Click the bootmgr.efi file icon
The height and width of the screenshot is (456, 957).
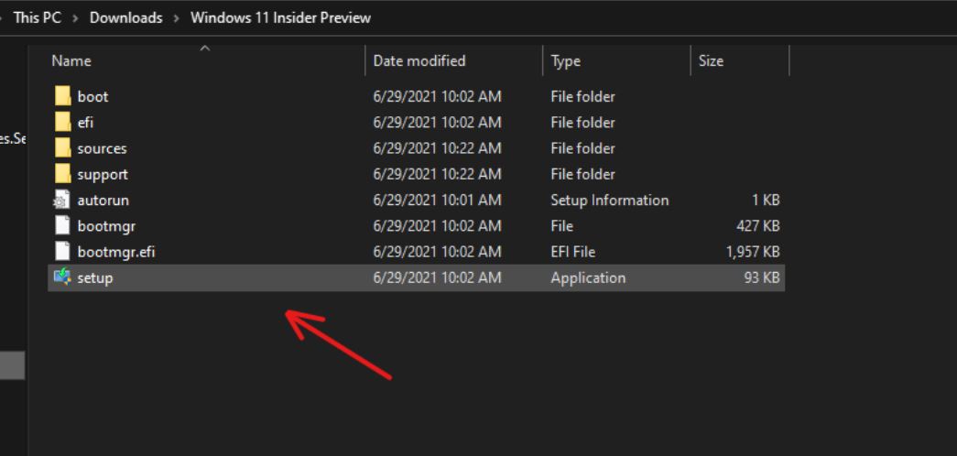pos(62,252)
